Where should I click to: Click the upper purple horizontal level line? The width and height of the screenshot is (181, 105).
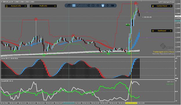(x=156, y=11)
